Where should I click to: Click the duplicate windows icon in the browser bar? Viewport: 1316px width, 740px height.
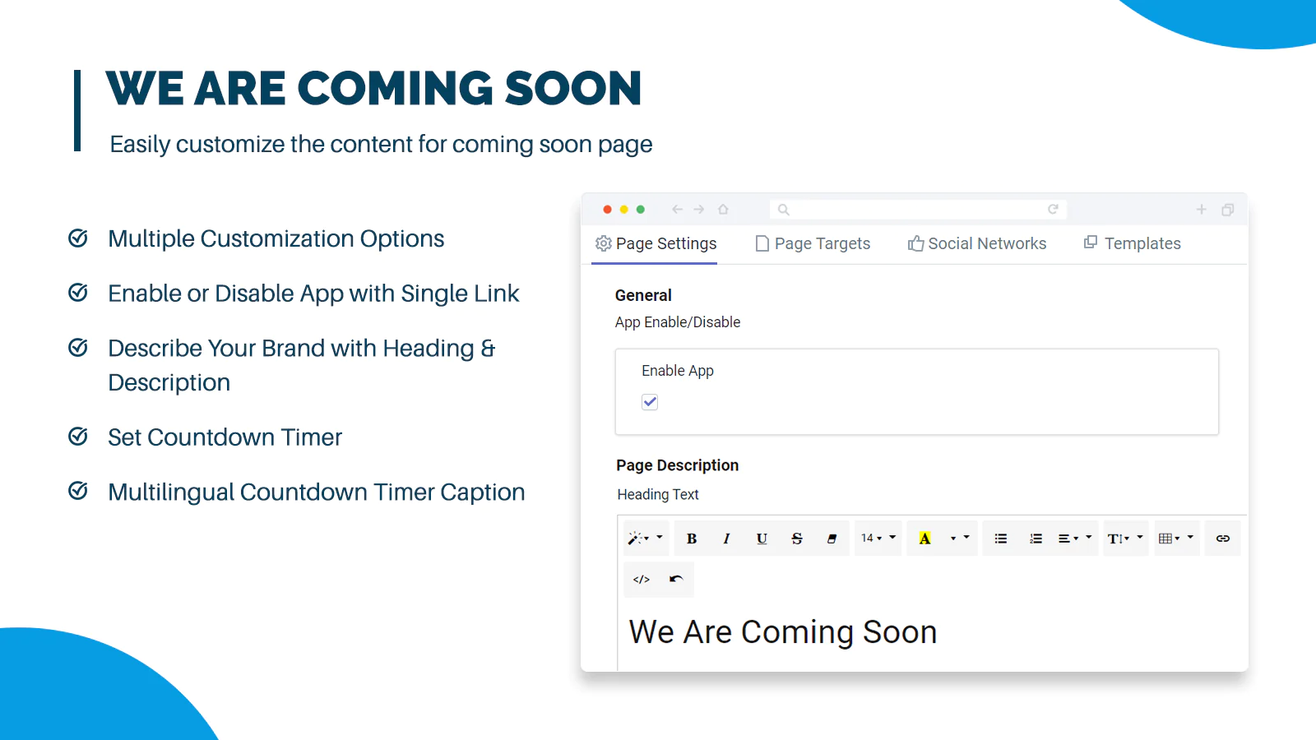pos(1227,210)
